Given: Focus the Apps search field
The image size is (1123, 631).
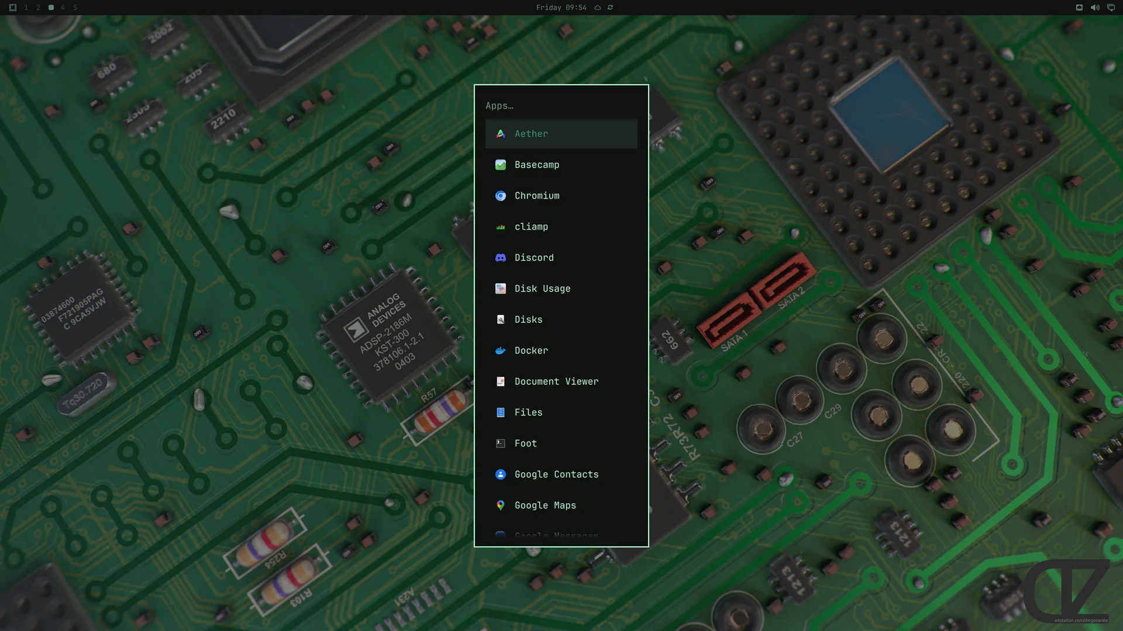Looking at the screenshot, I should pos(561,106).
